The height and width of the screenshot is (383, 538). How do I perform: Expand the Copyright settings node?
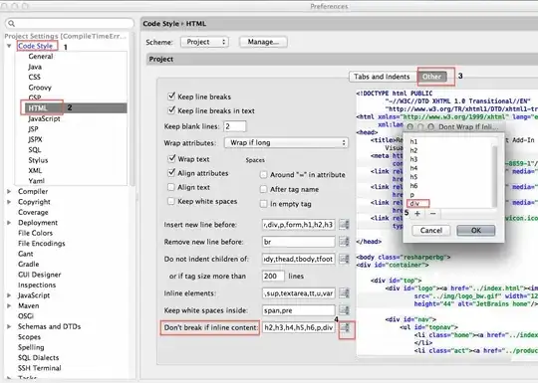9,202
